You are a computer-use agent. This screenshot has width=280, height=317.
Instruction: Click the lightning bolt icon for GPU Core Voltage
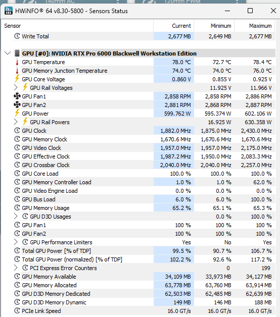[17, 79]
